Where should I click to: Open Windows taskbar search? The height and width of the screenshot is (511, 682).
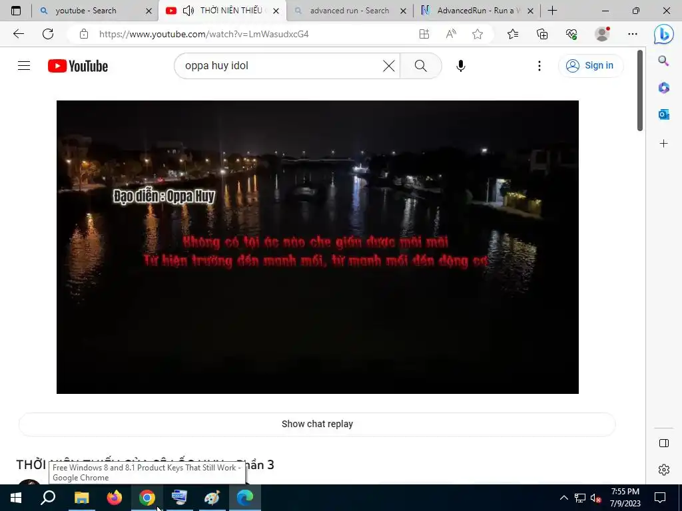coord(48,498)
